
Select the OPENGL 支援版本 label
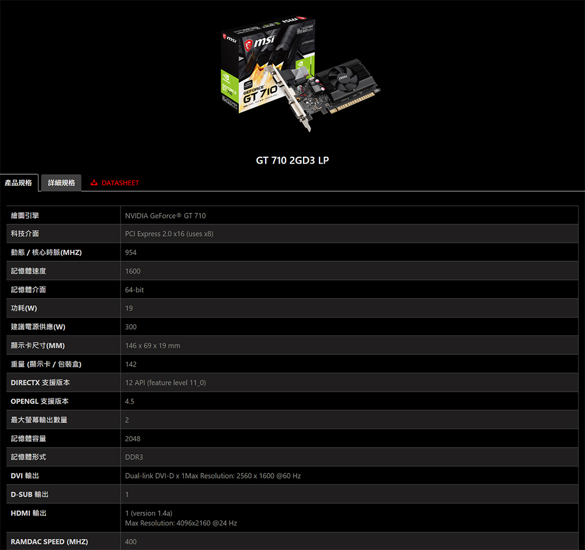point(40,401)
